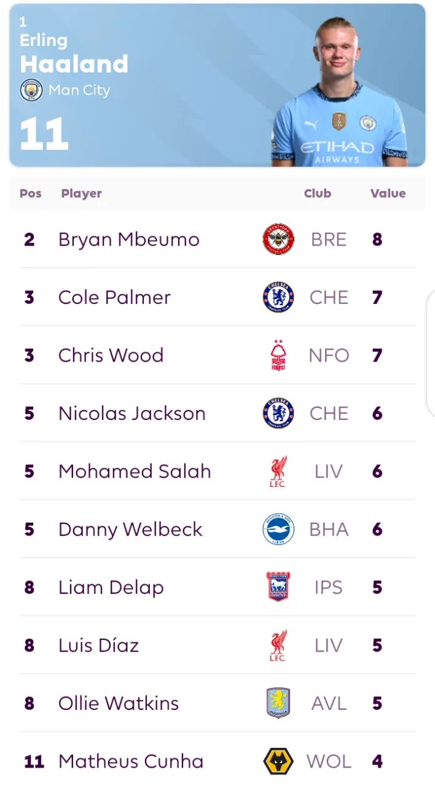The image size is (435, 786).
Task: Click the Haaland name on top card
Action: point(74,64)
